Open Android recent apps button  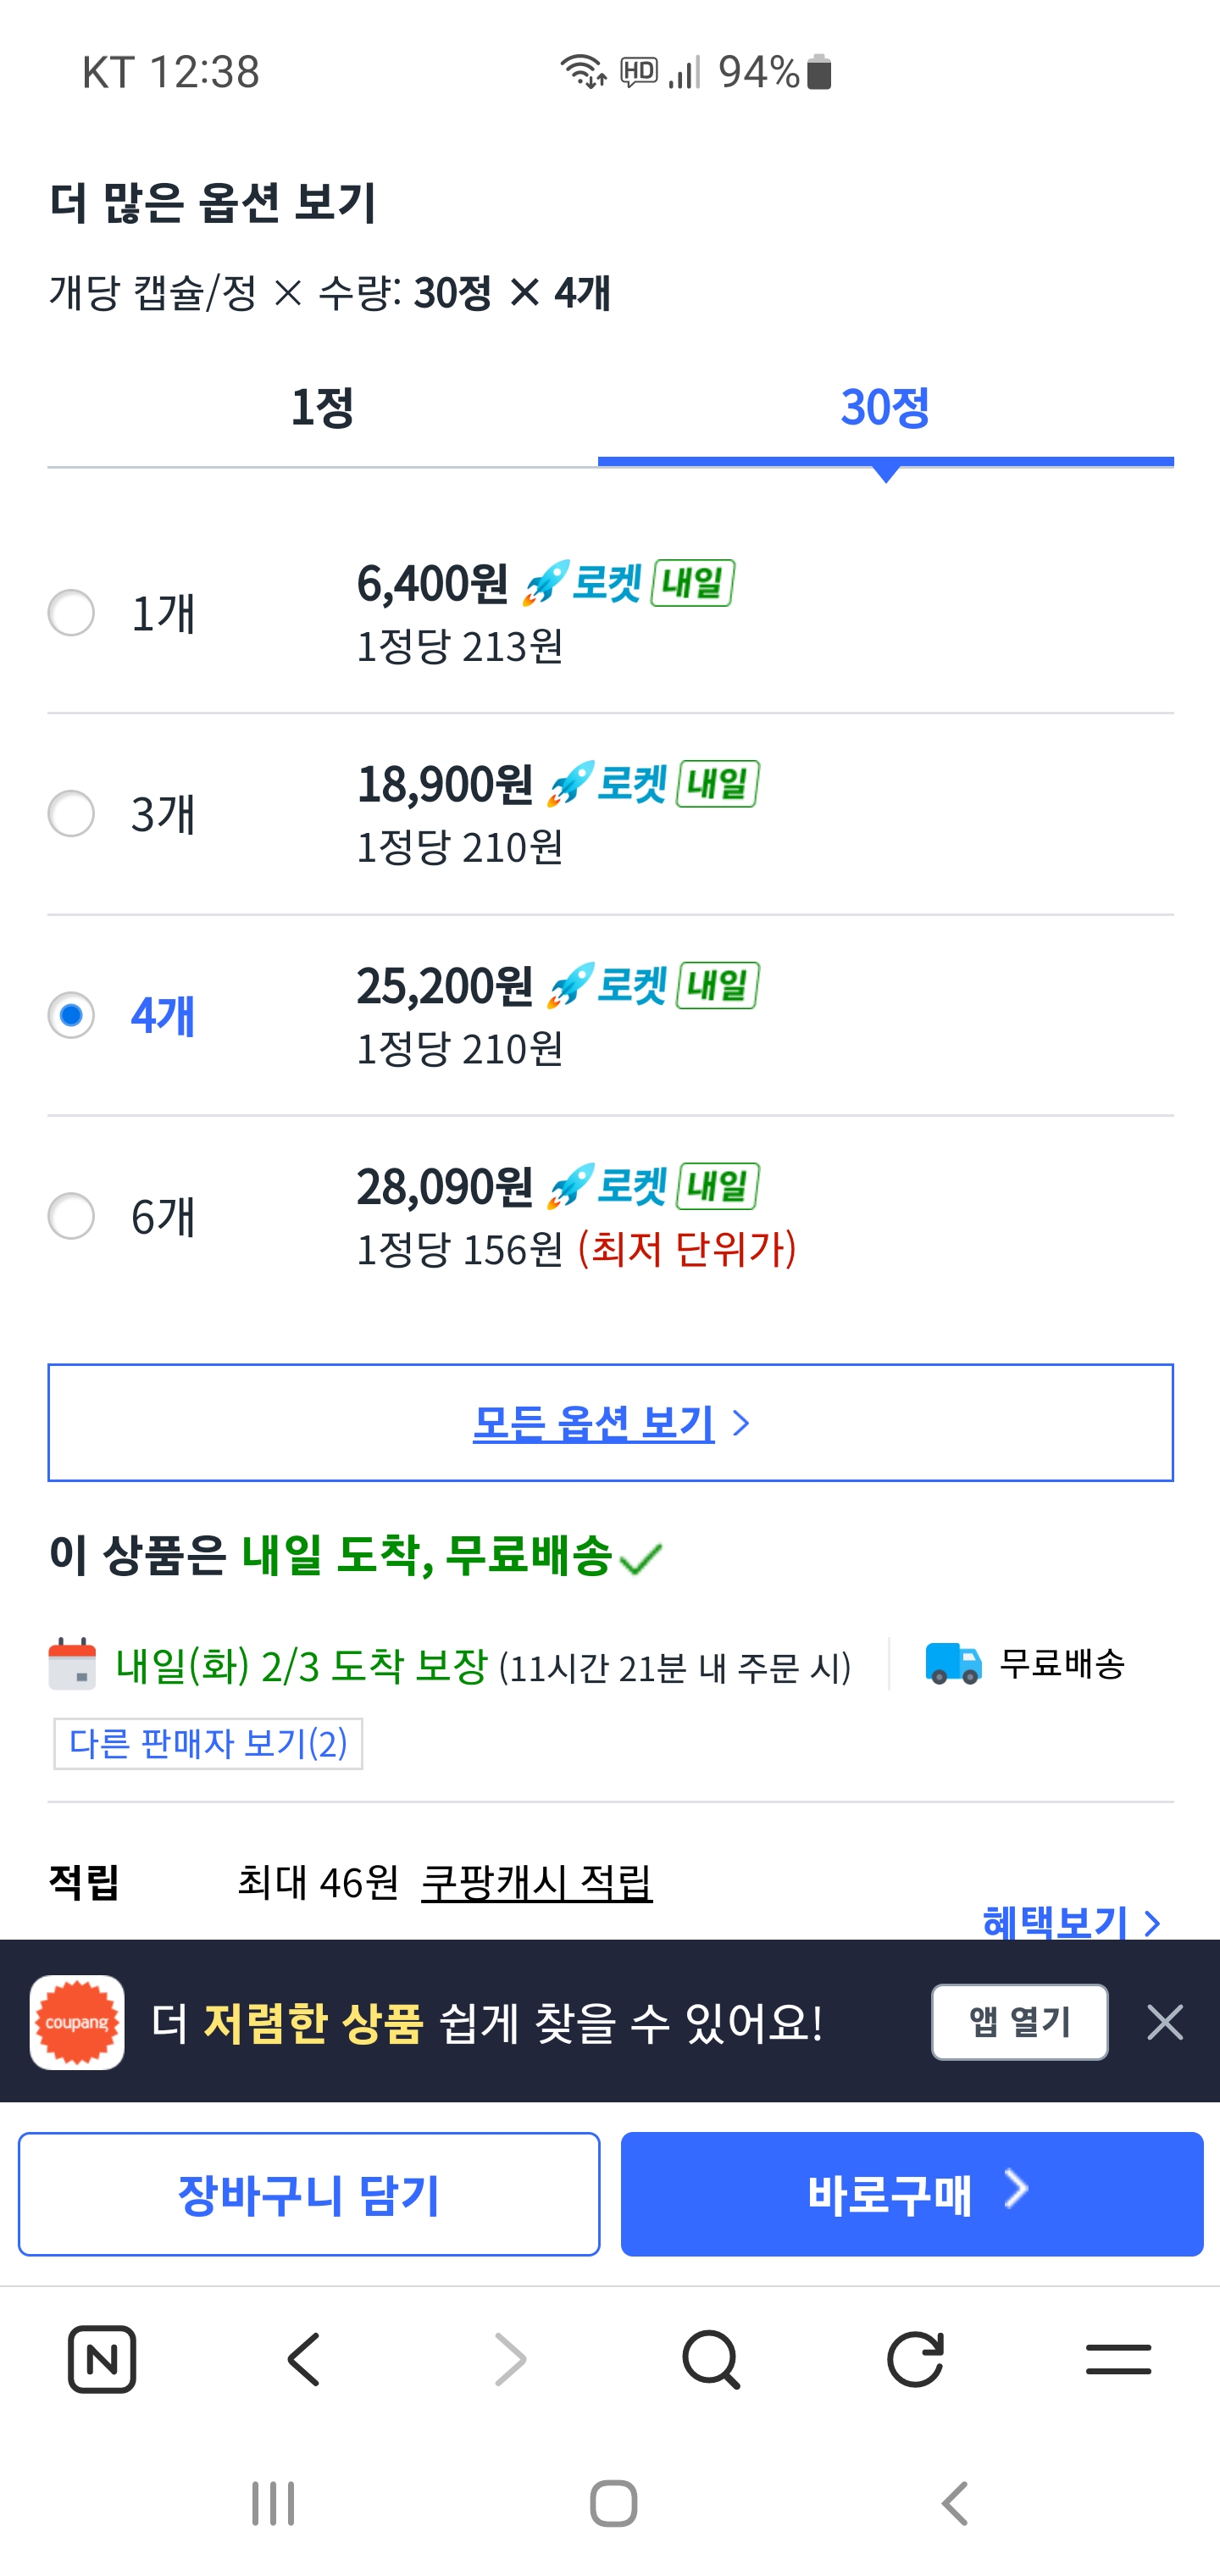tap(273, 2503)
